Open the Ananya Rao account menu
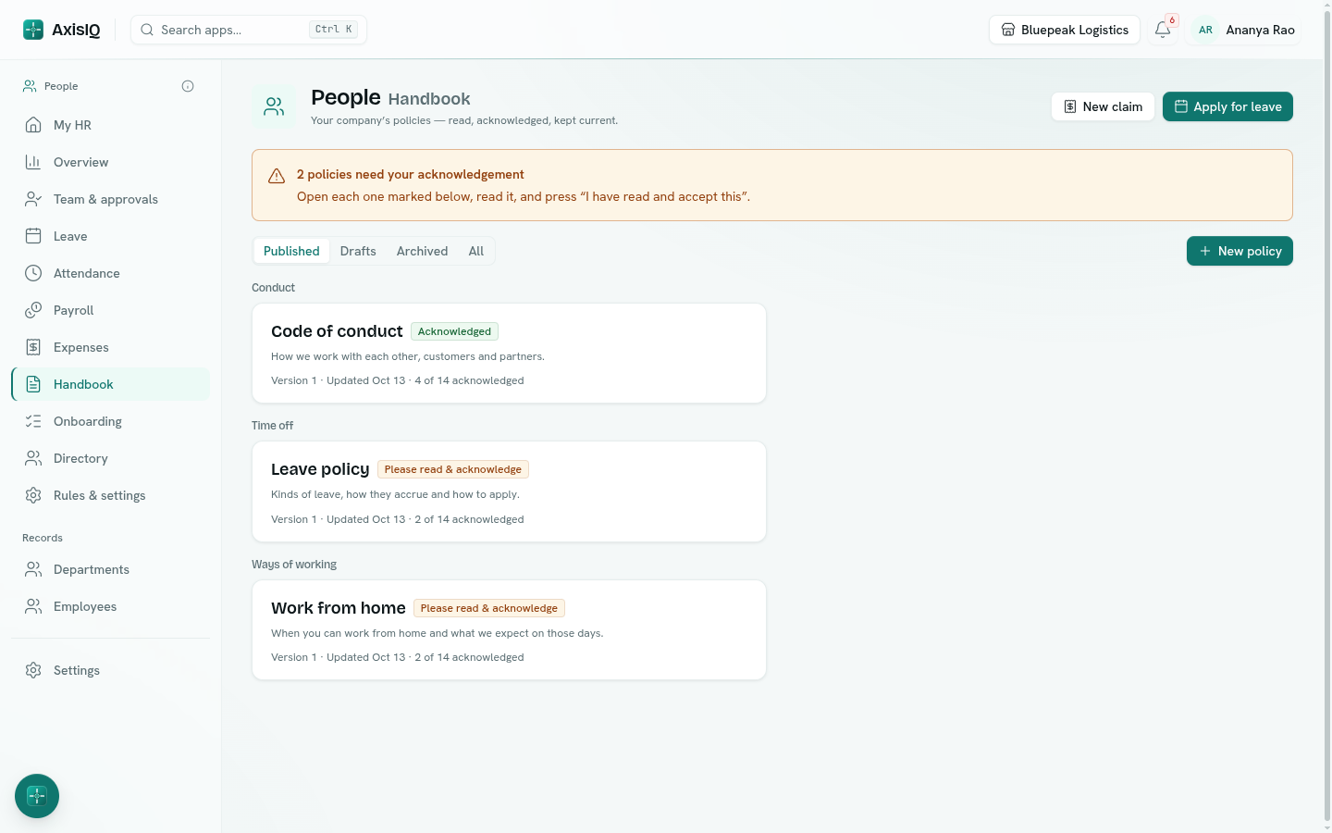1332x833 pixels. tap(1245, 30)
